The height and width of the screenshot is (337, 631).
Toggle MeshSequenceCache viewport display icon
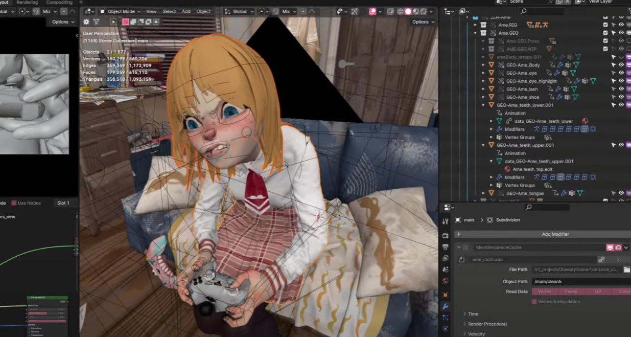610,248
